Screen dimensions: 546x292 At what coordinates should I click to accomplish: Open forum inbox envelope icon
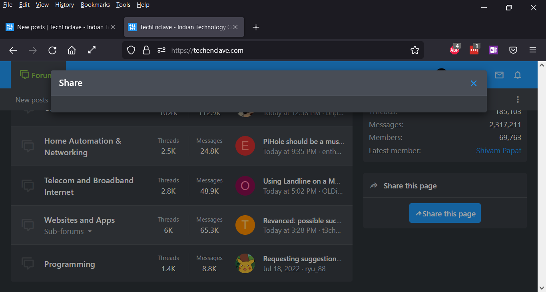pyautogui.click(x=499, y=75)
